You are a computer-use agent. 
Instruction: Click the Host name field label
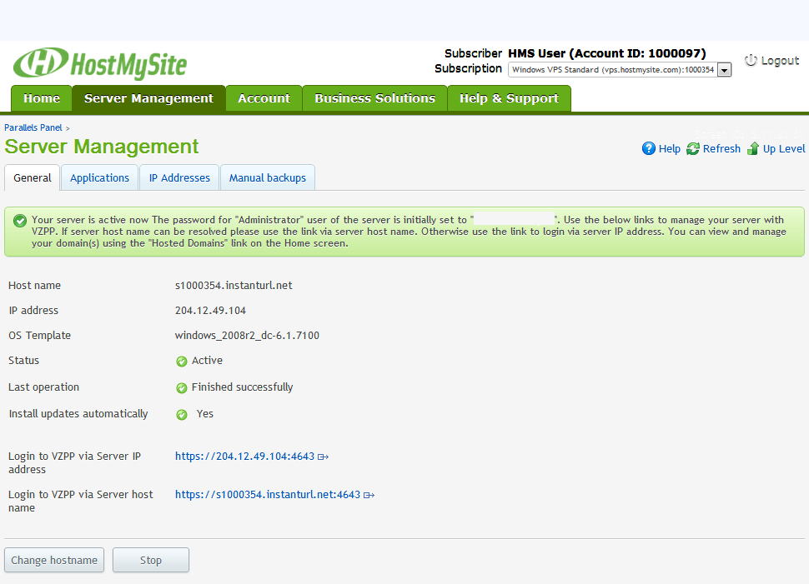point(34,285)
